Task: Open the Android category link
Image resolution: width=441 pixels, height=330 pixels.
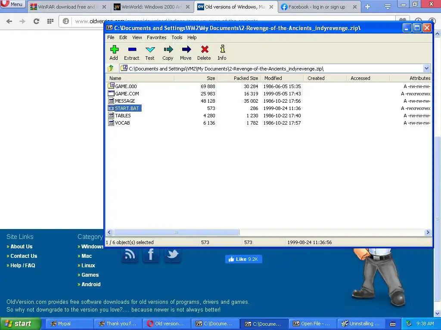Action: point(91,284)
